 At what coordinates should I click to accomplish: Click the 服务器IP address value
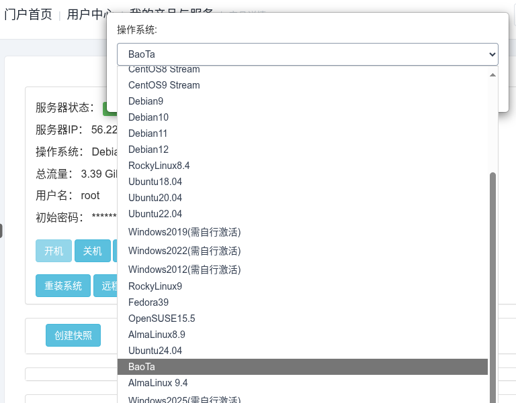pos(104,129)
